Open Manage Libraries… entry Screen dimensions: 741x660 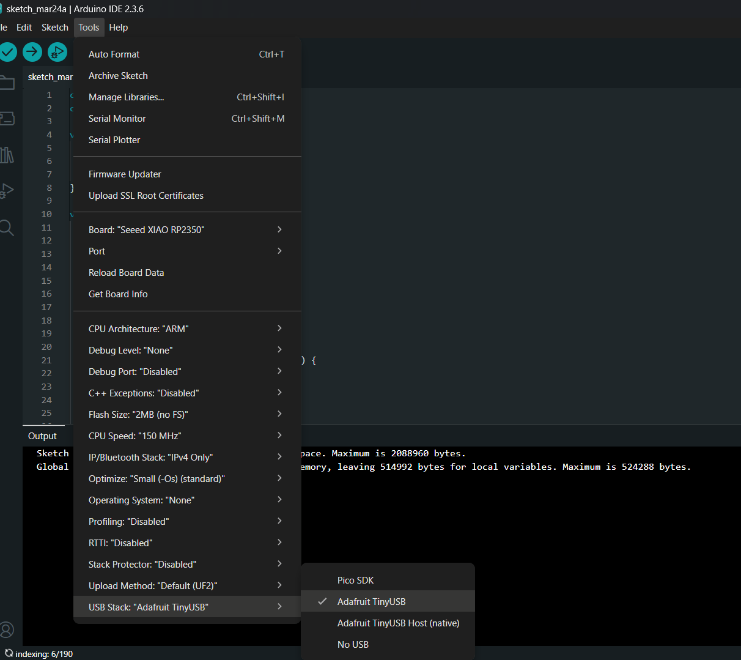tap(186, 97)
